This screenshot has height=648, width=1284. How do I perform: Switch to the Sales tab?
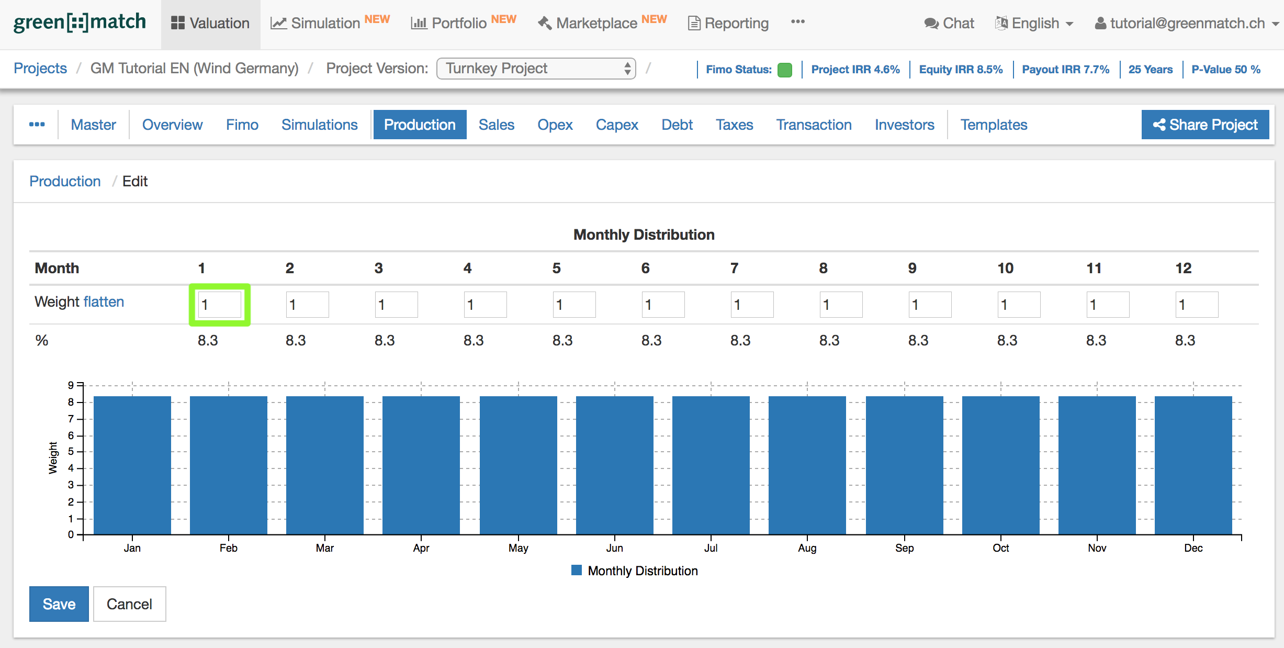point(496,125)
